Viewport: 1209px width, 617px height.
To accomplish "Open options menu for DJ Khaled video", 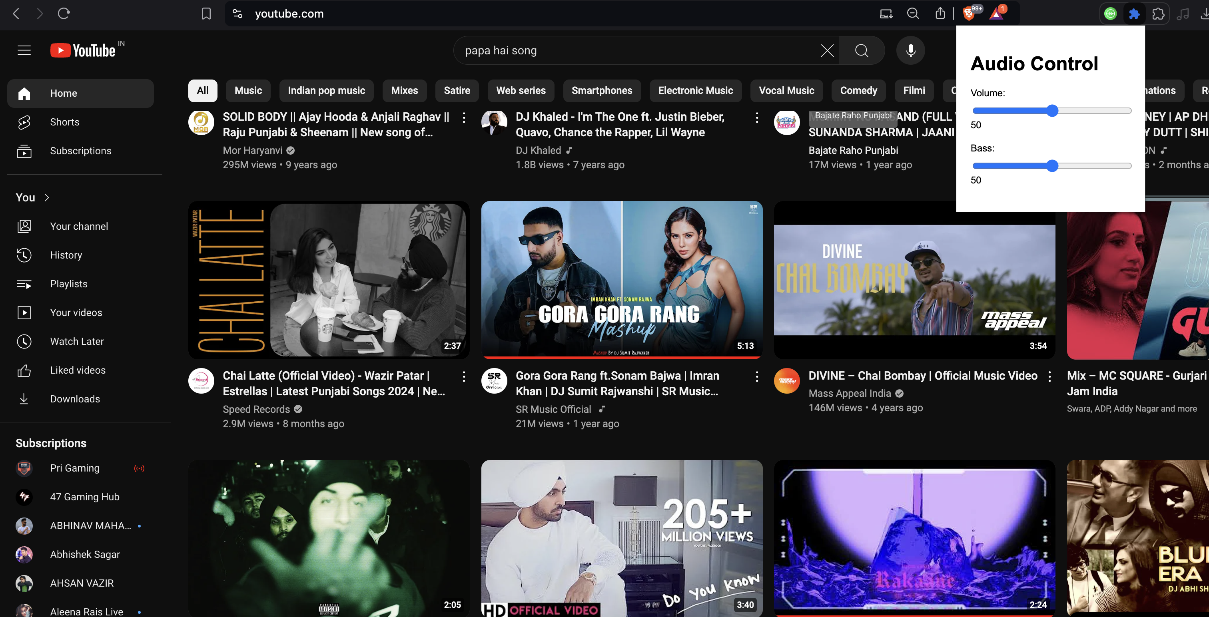I will (756, 118).
